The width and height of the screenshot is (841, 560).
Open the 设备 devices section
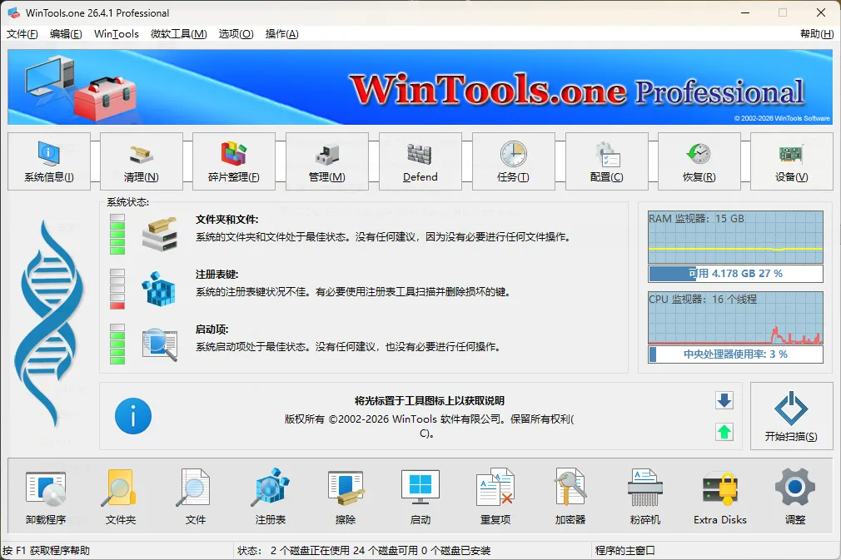click(791, 161)
